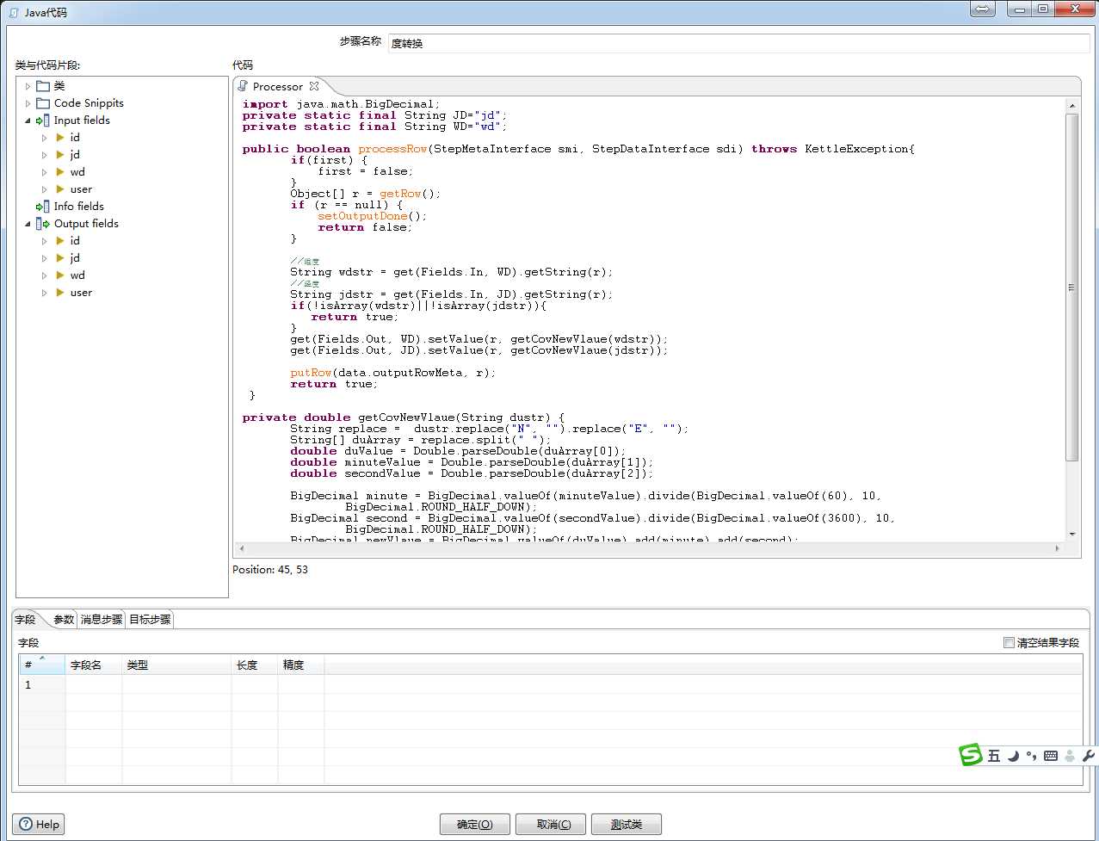Switch to the 参数 tab

click(x=64, y=620)
